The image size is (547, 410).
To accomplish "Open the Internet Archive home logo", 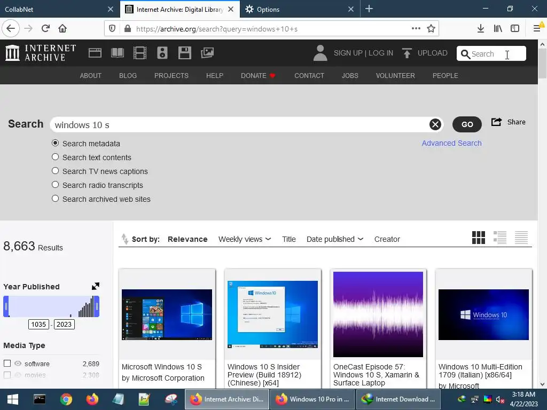I will click(41, 53).
